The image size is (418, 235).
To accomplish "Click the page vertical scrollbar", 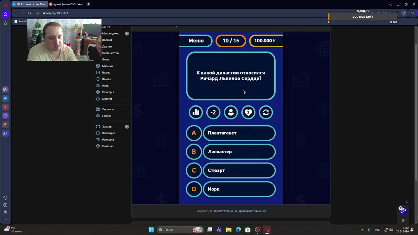I will pos(416,113).
